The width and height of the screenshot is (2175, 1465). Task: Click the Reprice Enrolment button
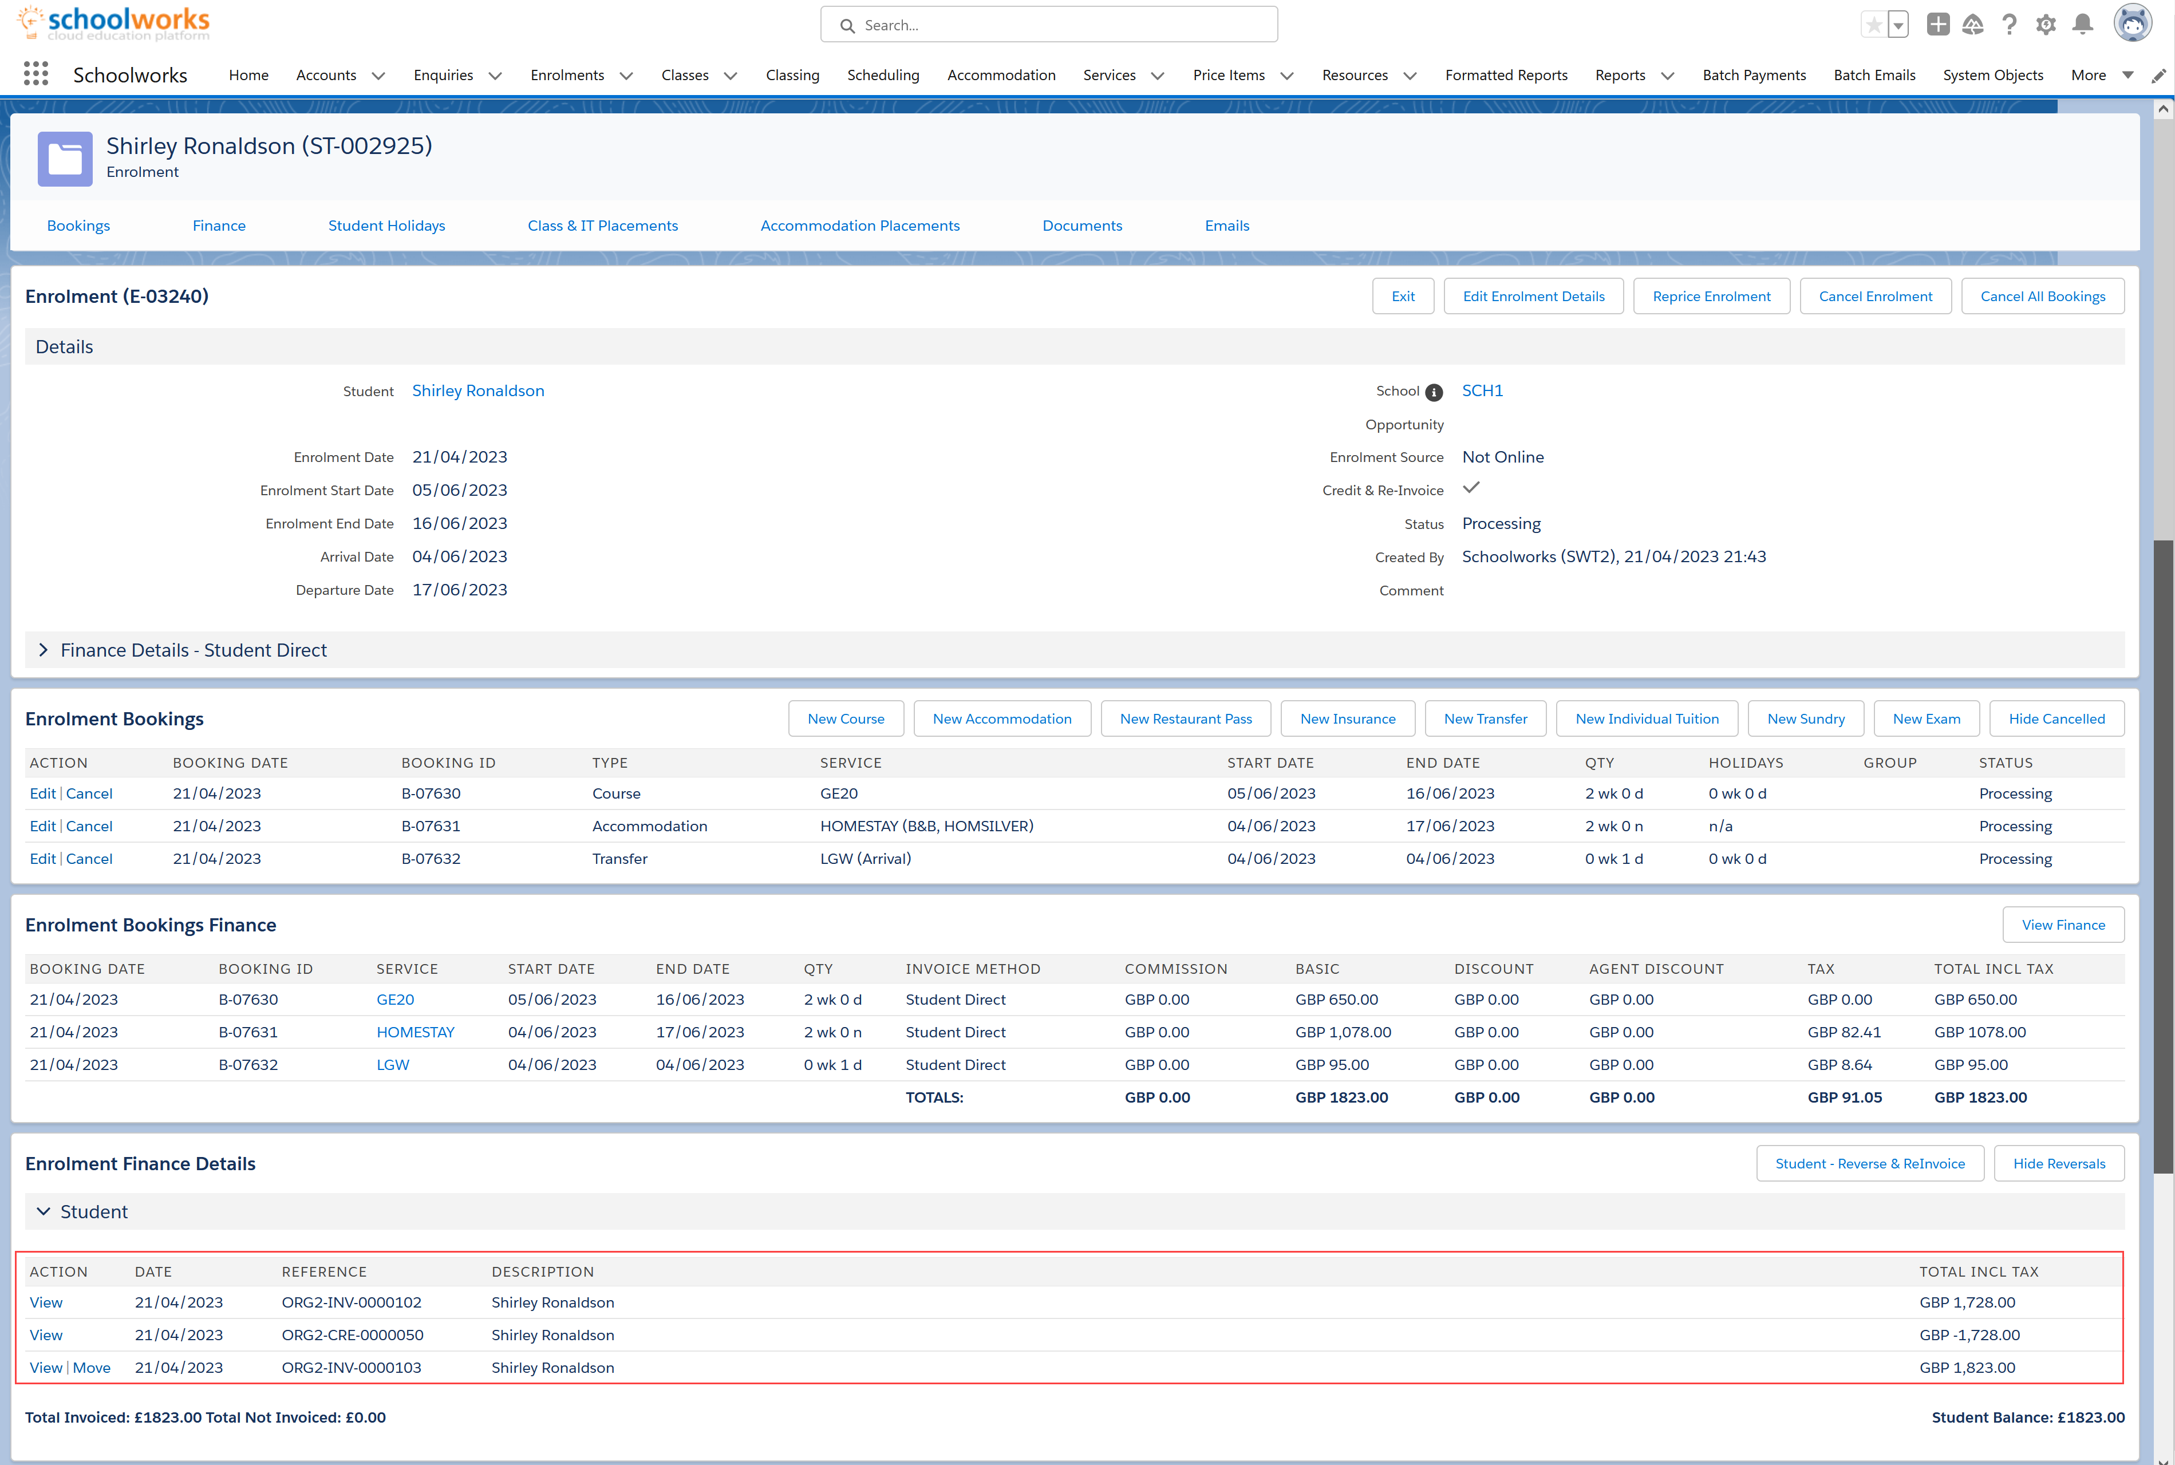1711,296
